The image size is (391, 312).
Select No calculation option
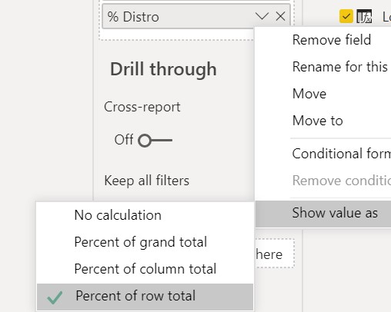click(145, 215)
